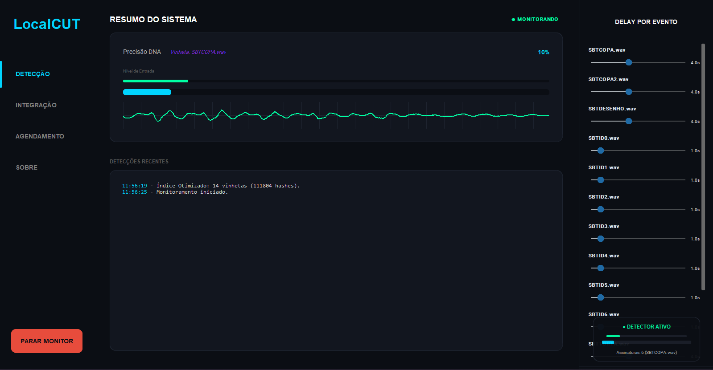The width and height of the screenshot is (713, 370).
Task: Adjust the SBTID2.wav delay slider
Action: pyautogui.click(x=638, y=209)
